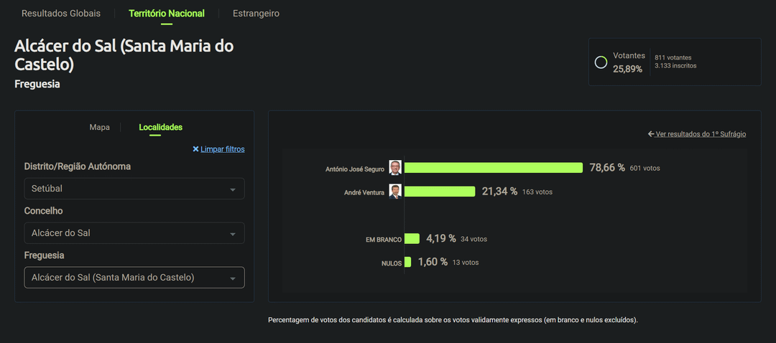
Task: Click the Votantes 25,89% turnout box
Action: pyautogui.click(x=674, y=62)
